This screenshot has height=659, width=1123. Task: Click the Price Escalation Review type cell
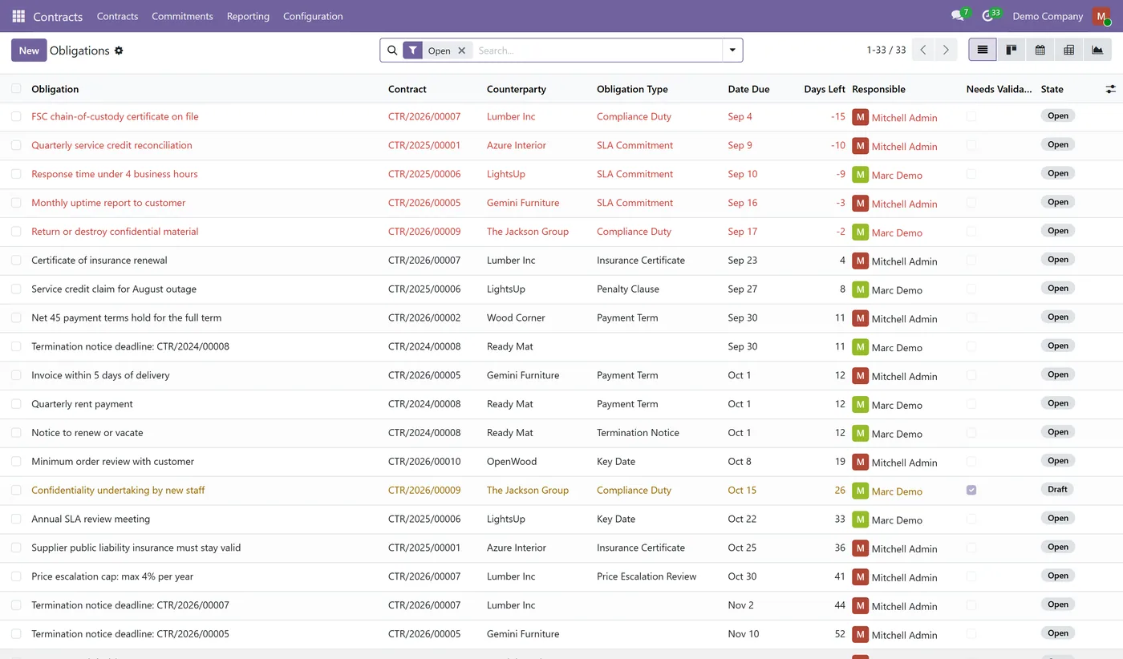[647, 576]
